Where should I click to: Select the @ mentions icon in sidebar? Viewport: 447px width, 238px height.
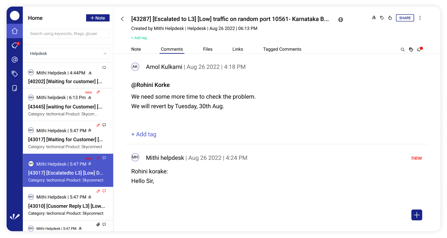[14, 59]
